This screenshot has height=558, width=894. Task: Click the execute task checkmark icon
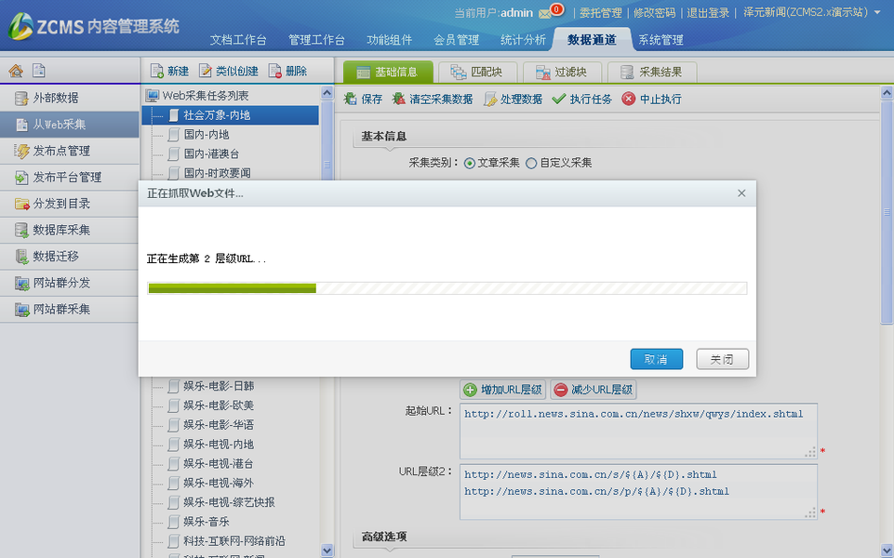pyautogui.click(x=558, y=99)
